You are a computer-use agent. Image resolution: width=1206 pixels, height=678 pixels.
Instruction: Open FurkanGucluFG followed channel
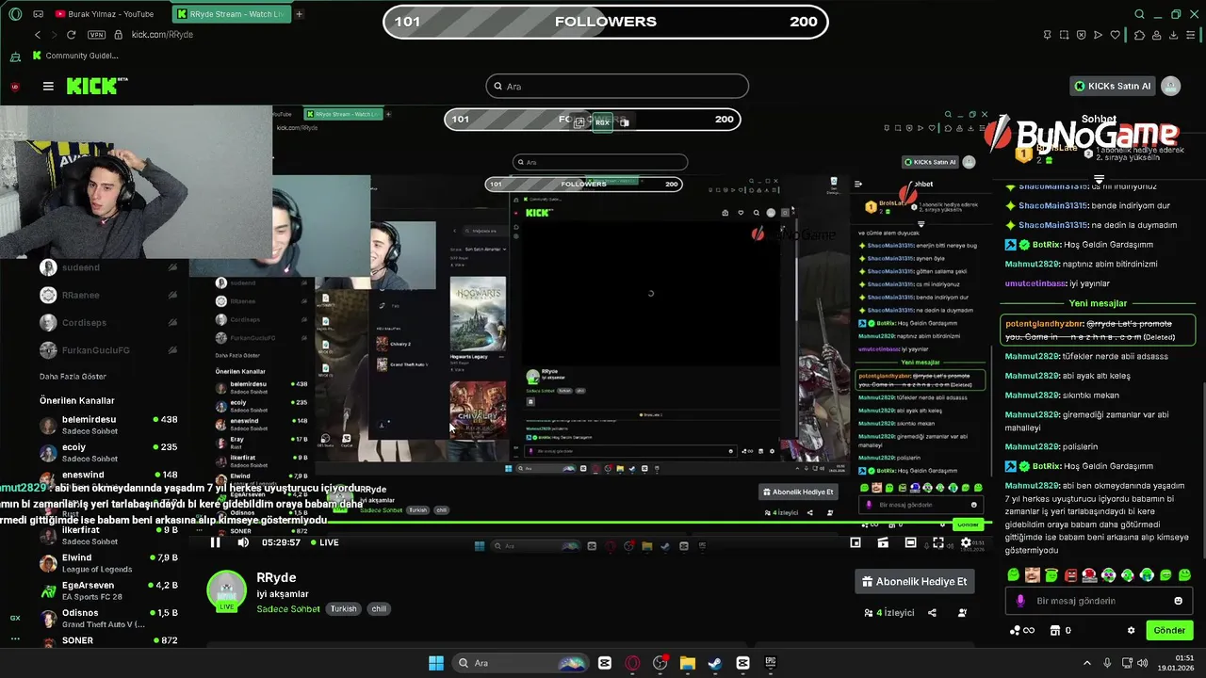point(108,350)
